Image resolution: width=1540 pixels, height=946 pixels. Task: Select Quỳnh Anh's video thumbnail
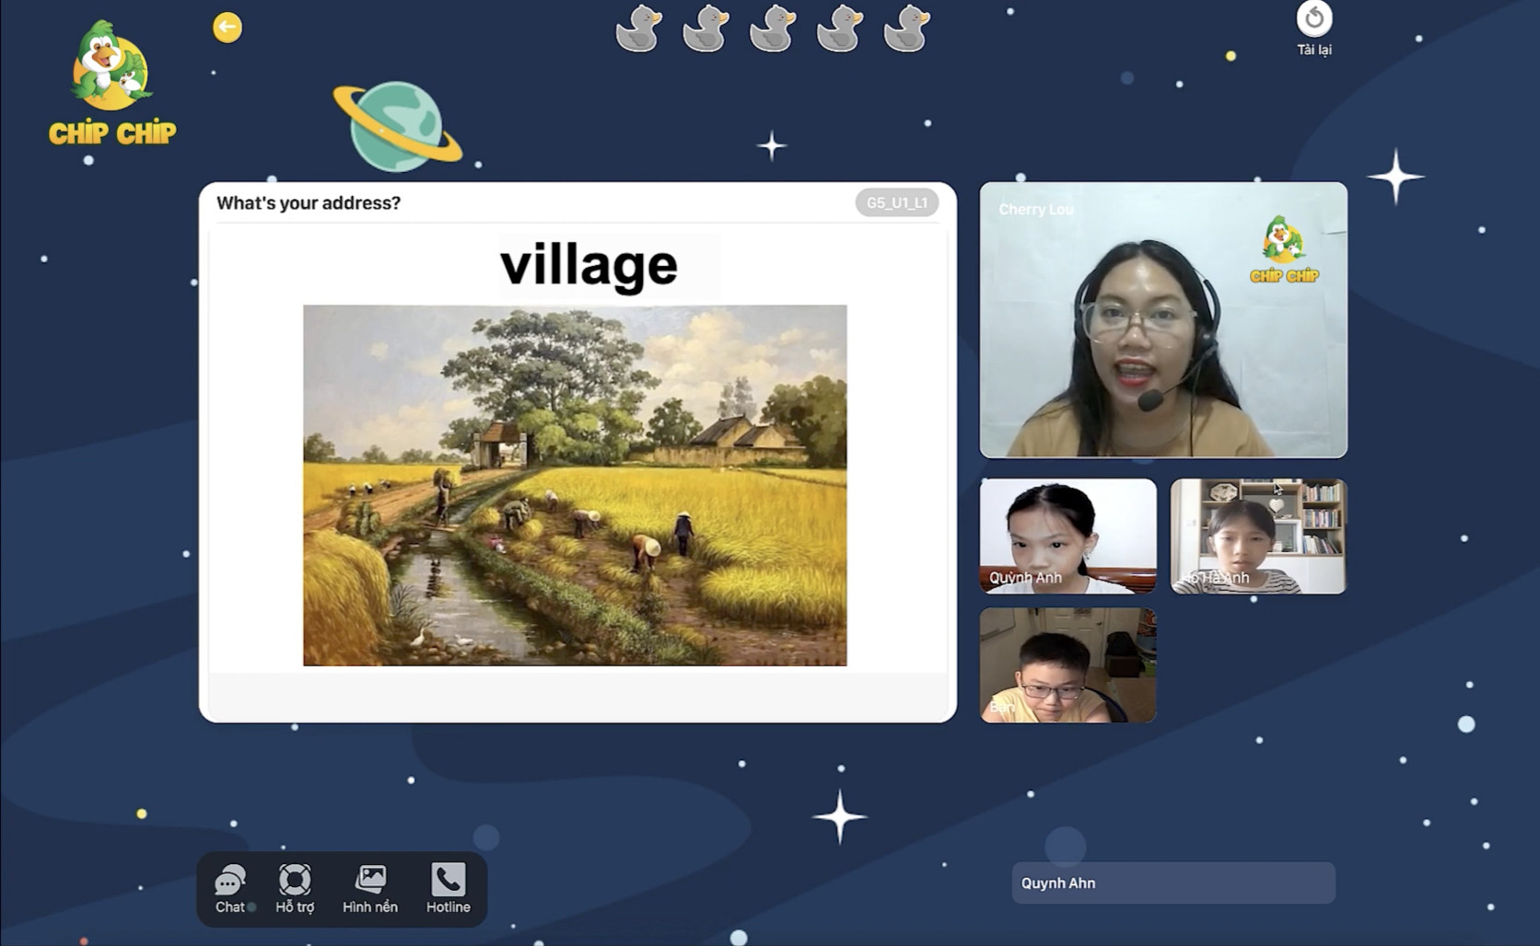pos(1067,536)
